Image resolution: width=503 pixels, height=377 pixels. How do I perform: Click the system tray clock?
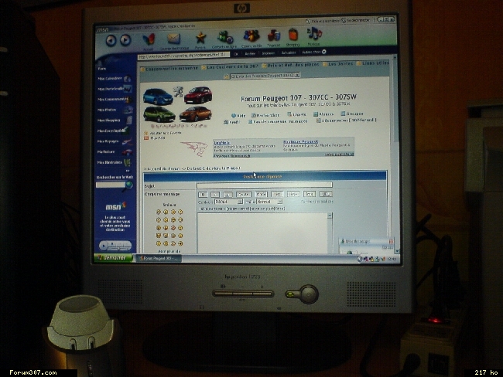coord(391,259)
